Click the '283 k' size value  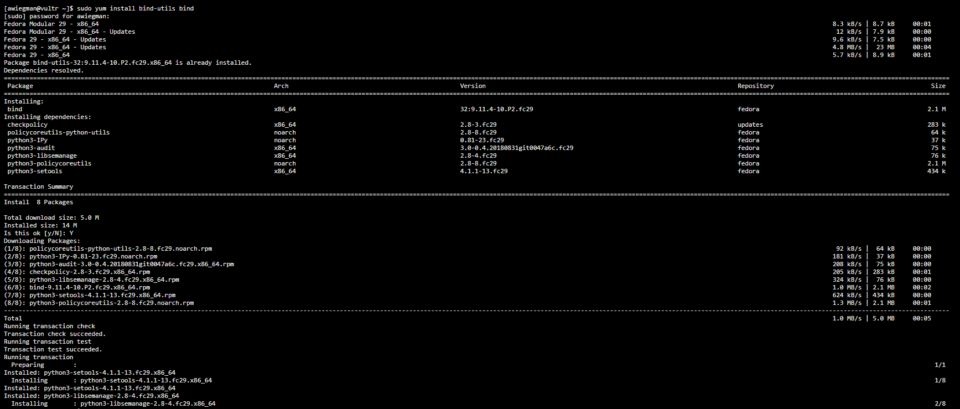coord(936,125)
